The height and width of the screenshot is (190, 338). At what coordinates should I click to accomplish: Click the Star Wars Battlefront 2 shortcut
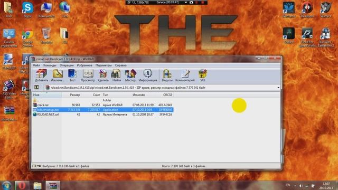326,37
